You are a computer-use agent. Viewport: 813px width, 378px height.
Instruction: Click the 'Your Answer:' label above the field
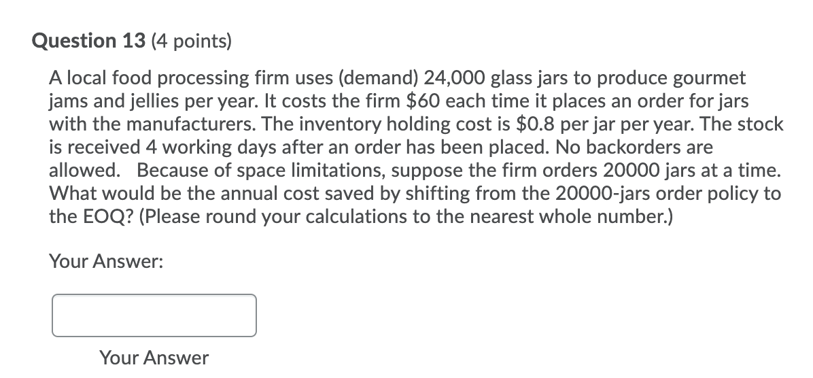(x=105, y=261)
